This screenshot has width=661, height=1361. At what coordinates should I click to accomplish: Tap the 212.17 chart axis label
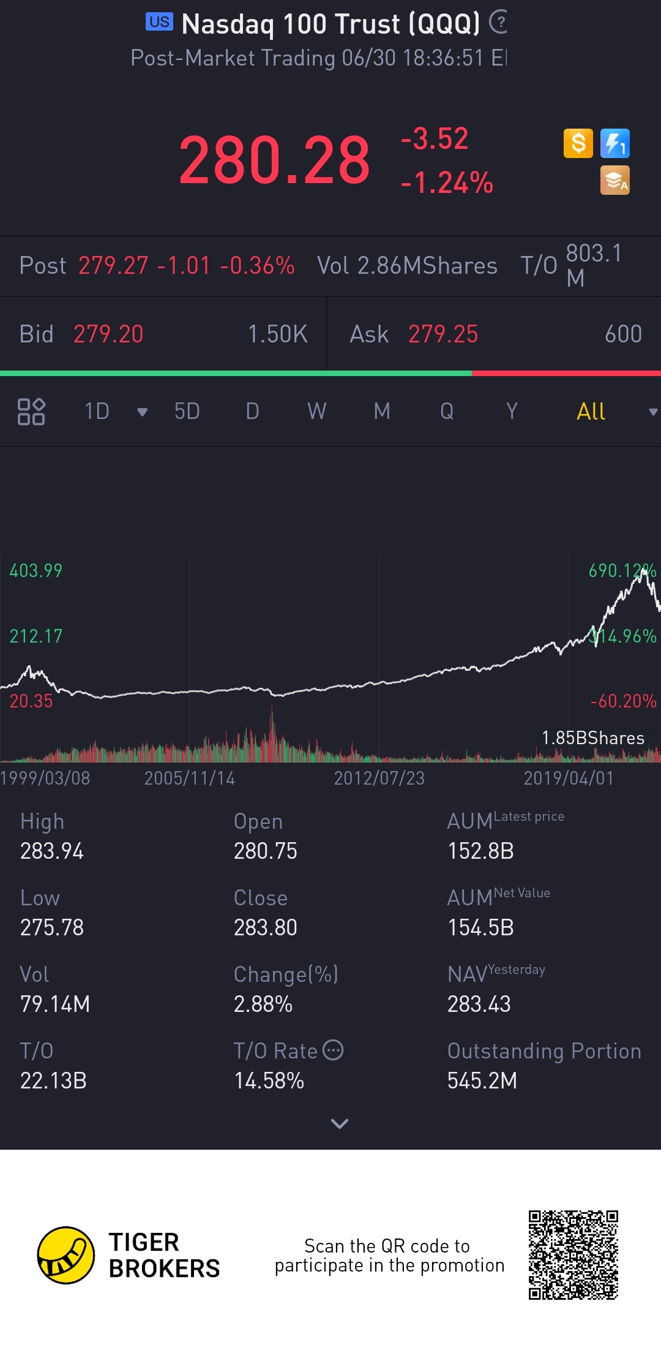point(36,636)
